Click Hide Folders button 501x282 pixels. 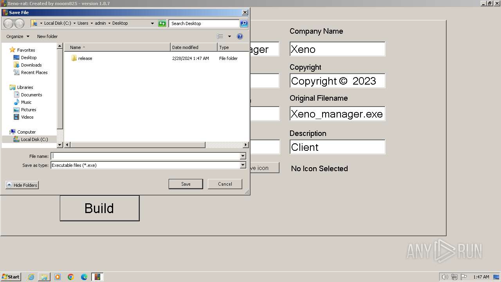click(22, 185)
